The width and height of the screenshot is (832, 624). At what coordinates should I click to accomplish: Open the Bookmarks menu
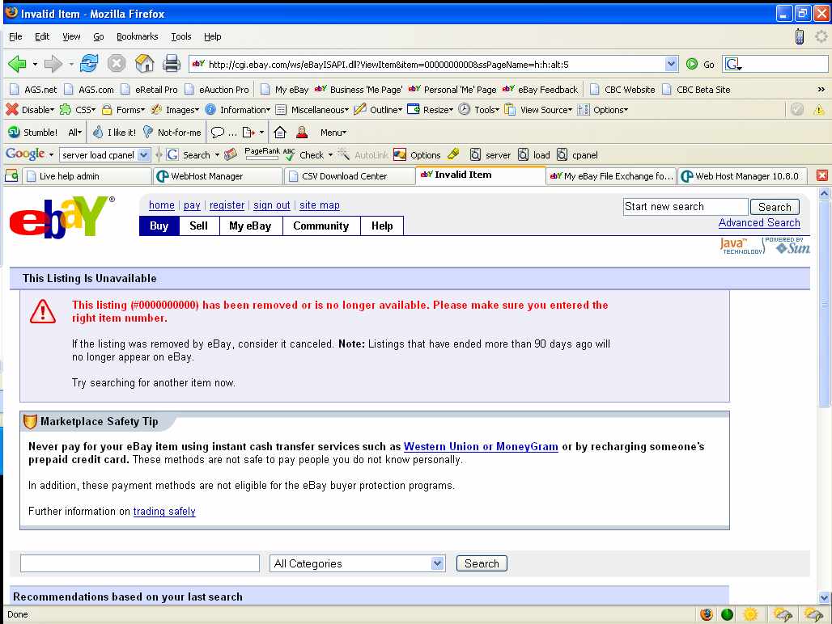(137, 36)
